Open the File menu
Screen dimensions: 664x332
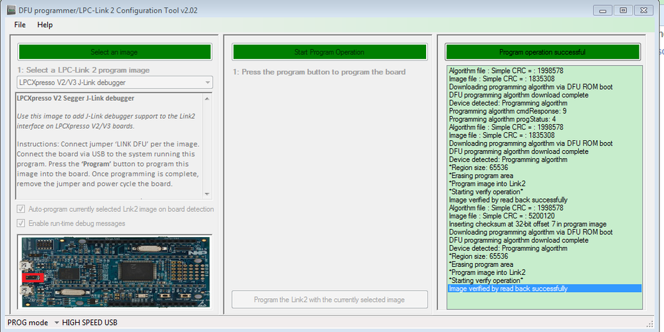pyautogui.click(x=20, y=25)
